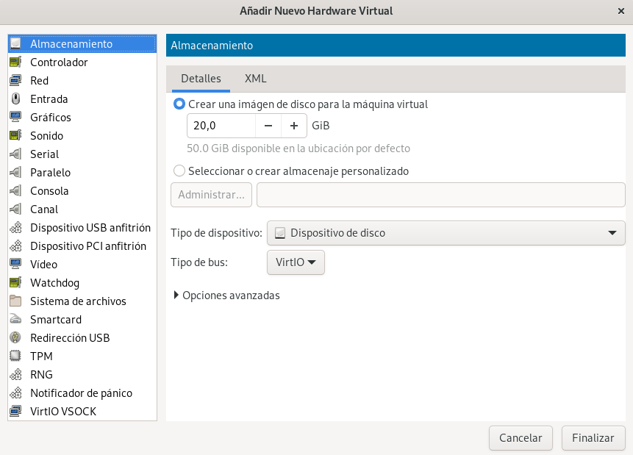Expand Opciones avanzadas section
Screen dimensions: 633x455
click(226, 295)
